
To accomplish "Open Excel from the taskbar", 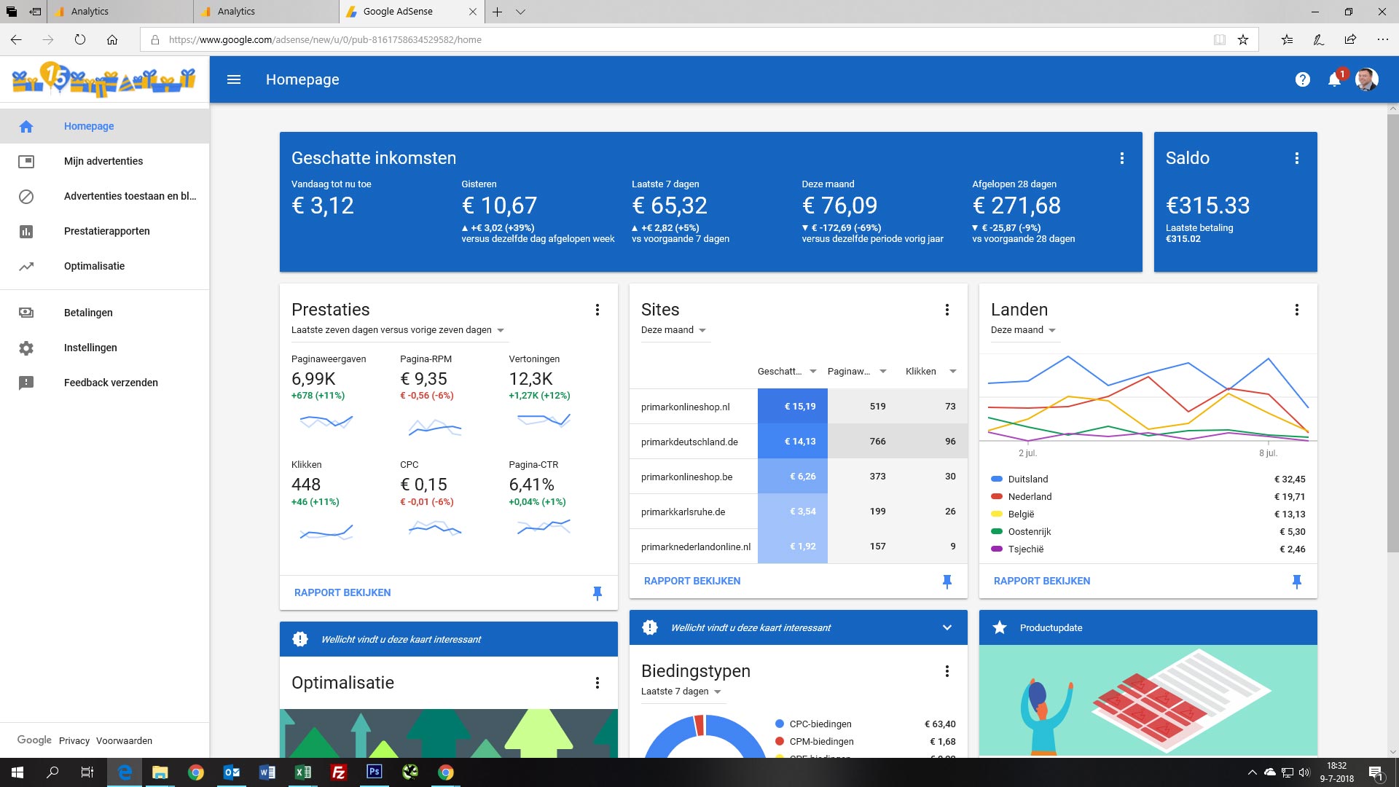I will [x=303, y=772].
